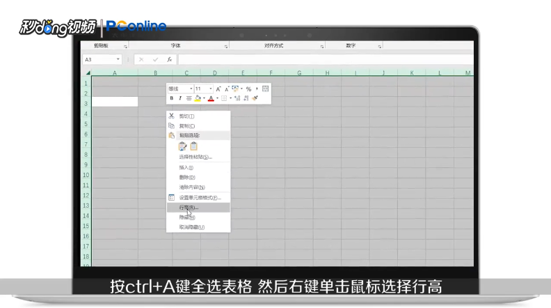Apply the red font color A

point(211,98)
